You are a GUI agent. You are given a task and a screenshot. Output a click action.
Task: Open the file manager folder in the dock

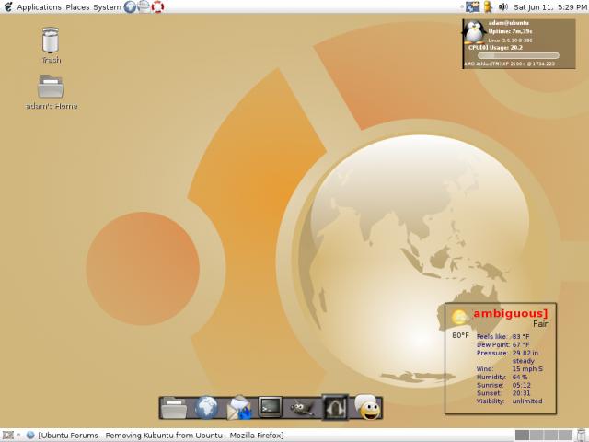(174, 407)
